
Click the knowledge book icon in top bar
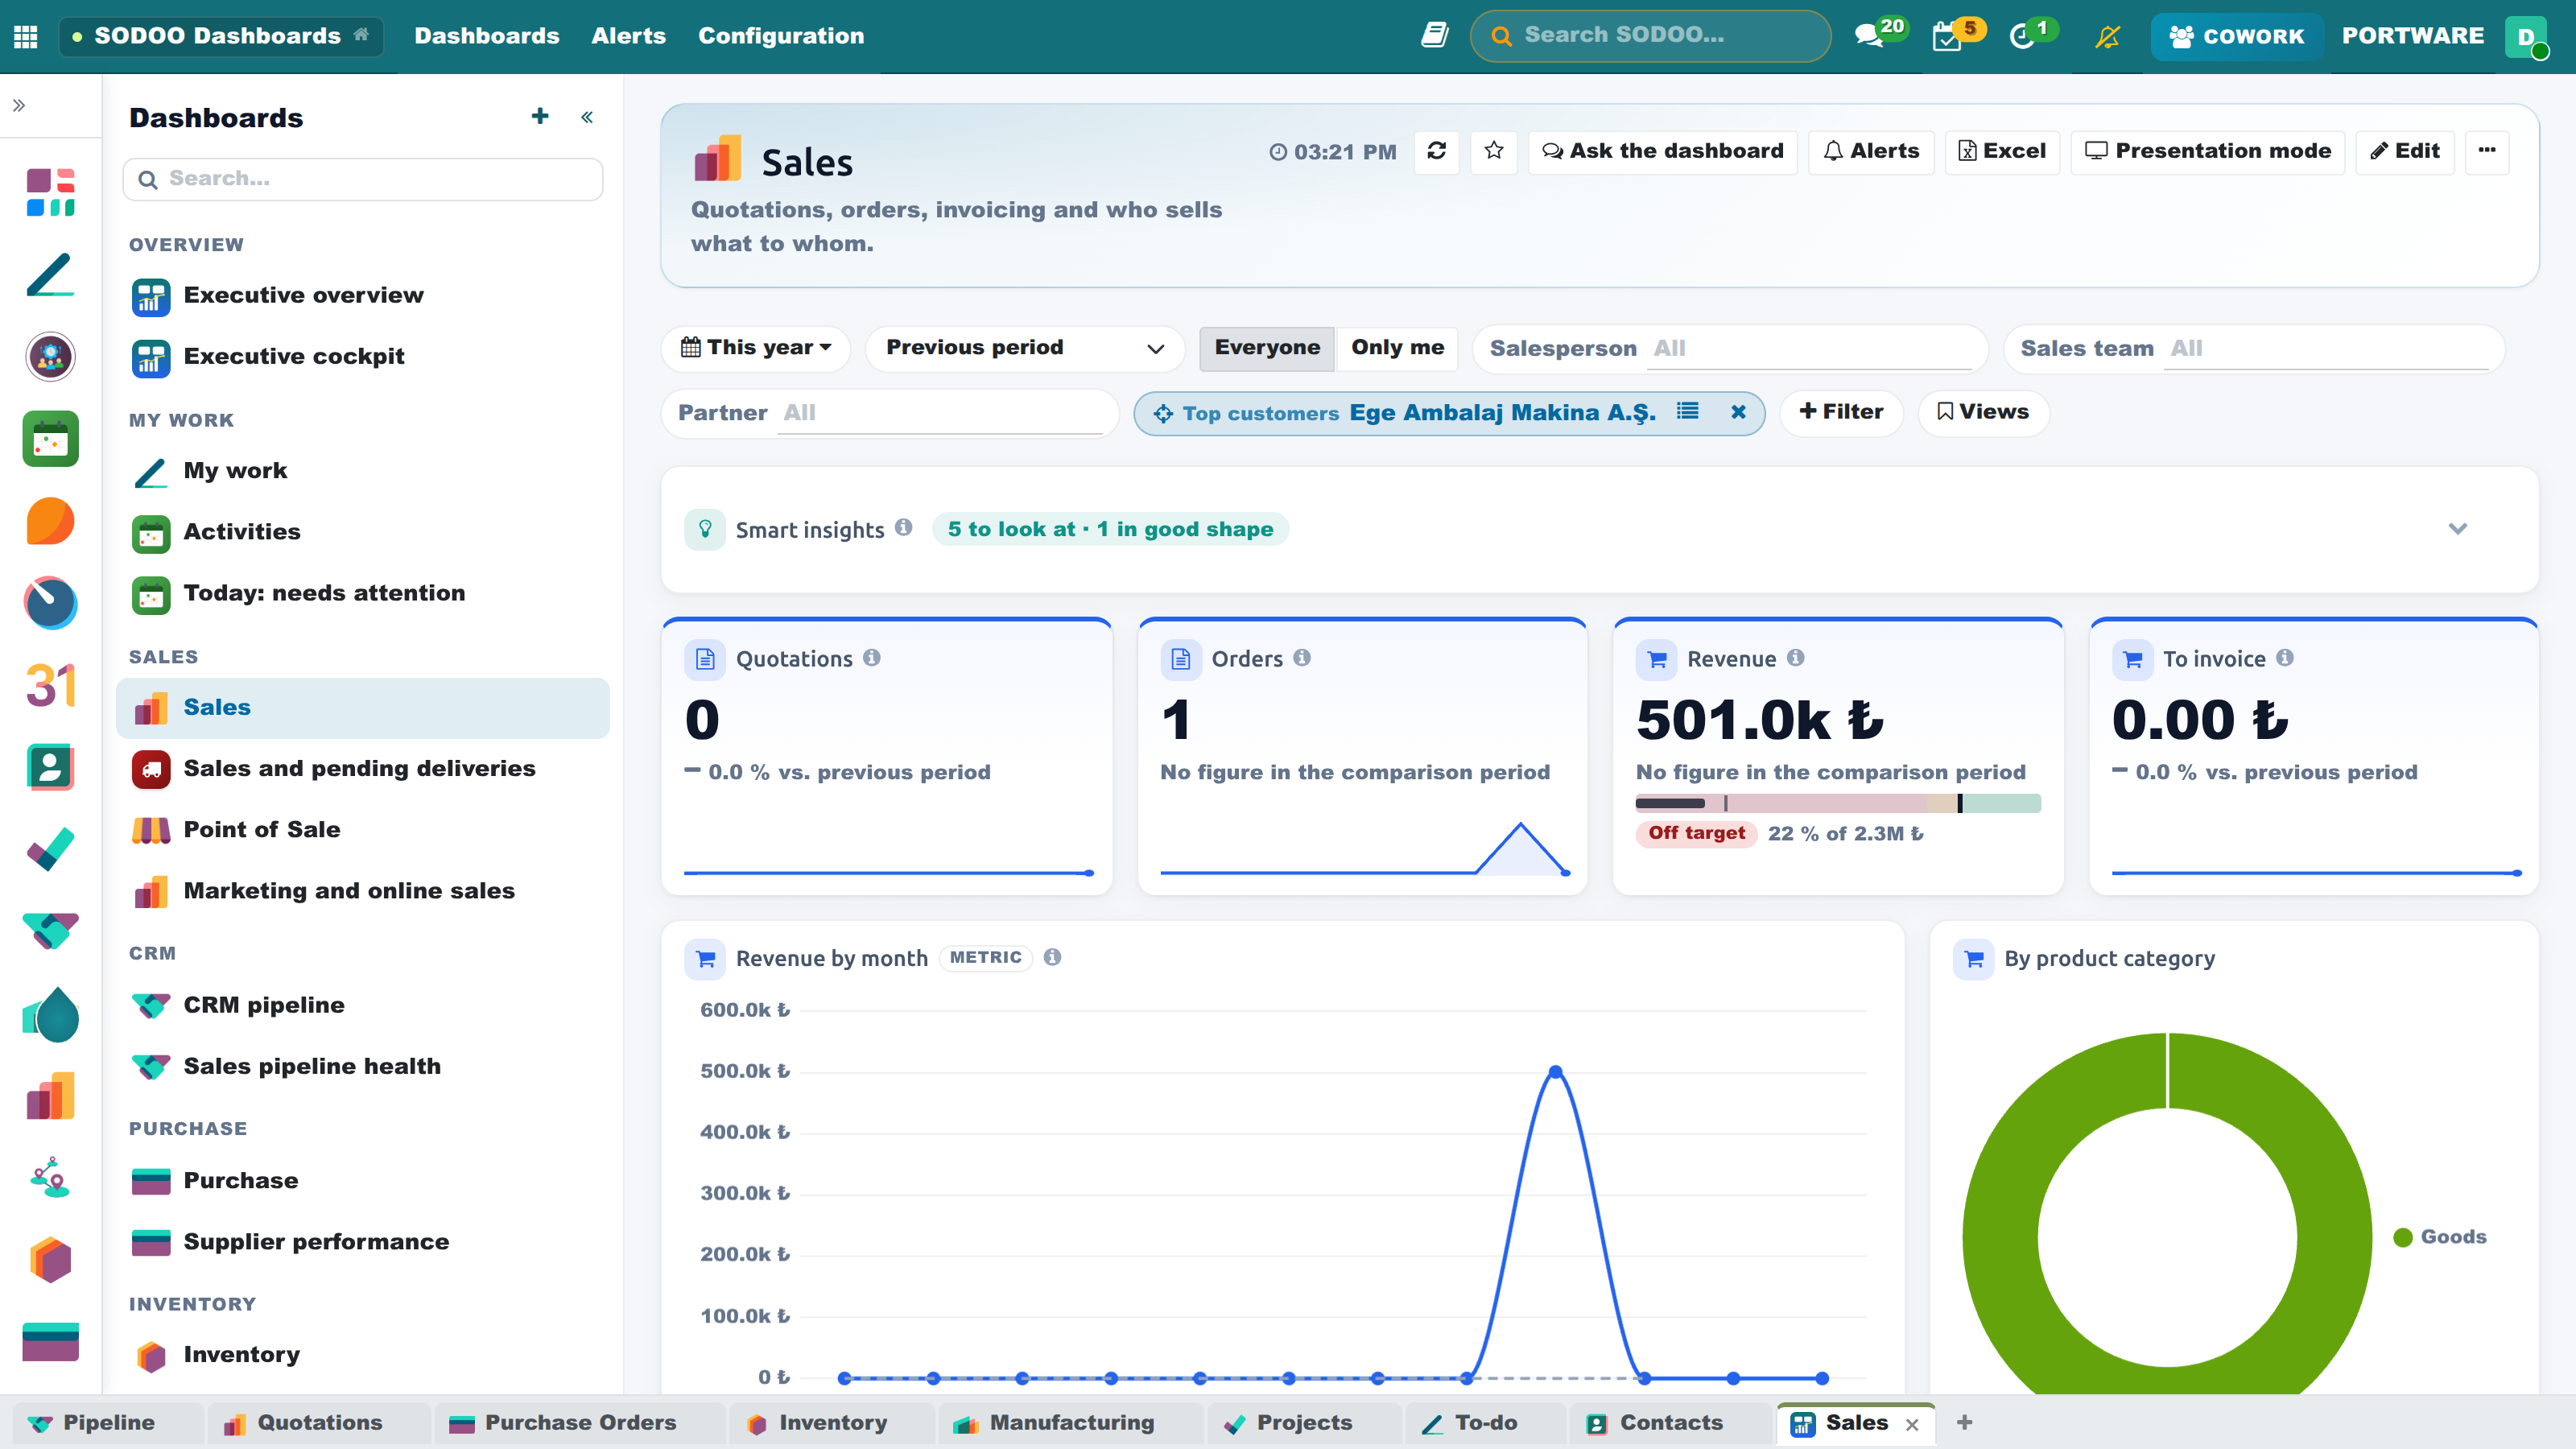click(1434, 36)
